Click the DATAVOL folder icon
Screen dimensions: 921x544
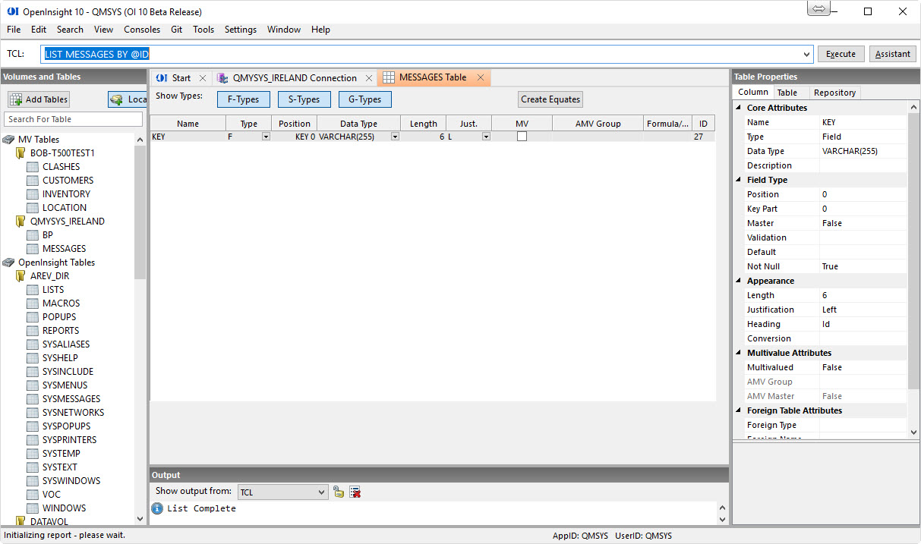pyautogui.click(x=21, y=521)
